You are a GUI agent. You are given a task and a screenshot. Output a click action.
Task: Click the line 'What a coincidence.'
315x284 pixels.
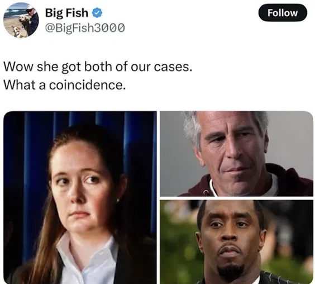point(64,85)
